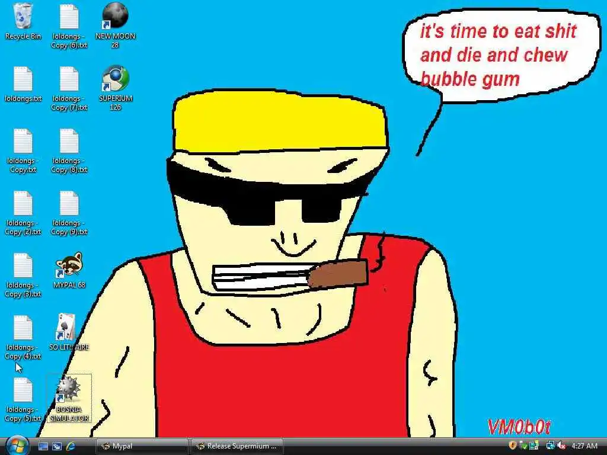Switch to the Mypal taskbar window
The height and width of the screenshot is (455, 607).
pyautogui.click(x=142, y=446)
